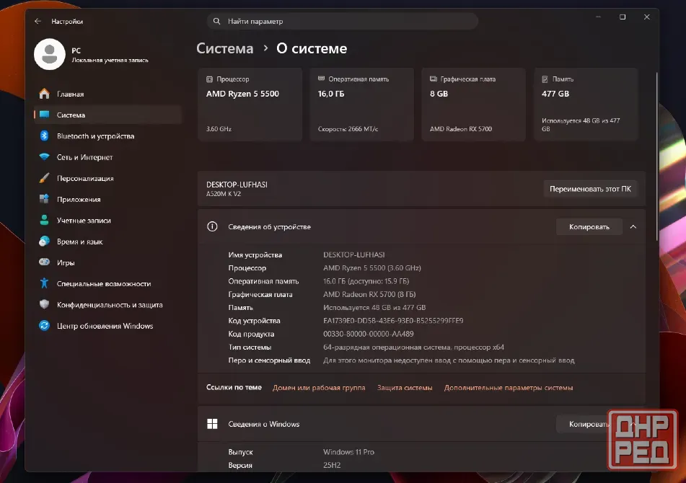Collapse the Сведения об устройстве section
The height and width of the screenshot is (483, 686).
tap(633, 226)
